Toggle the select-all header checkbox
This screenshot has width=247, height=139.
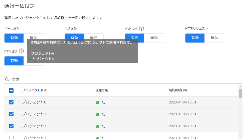point(11,91)
